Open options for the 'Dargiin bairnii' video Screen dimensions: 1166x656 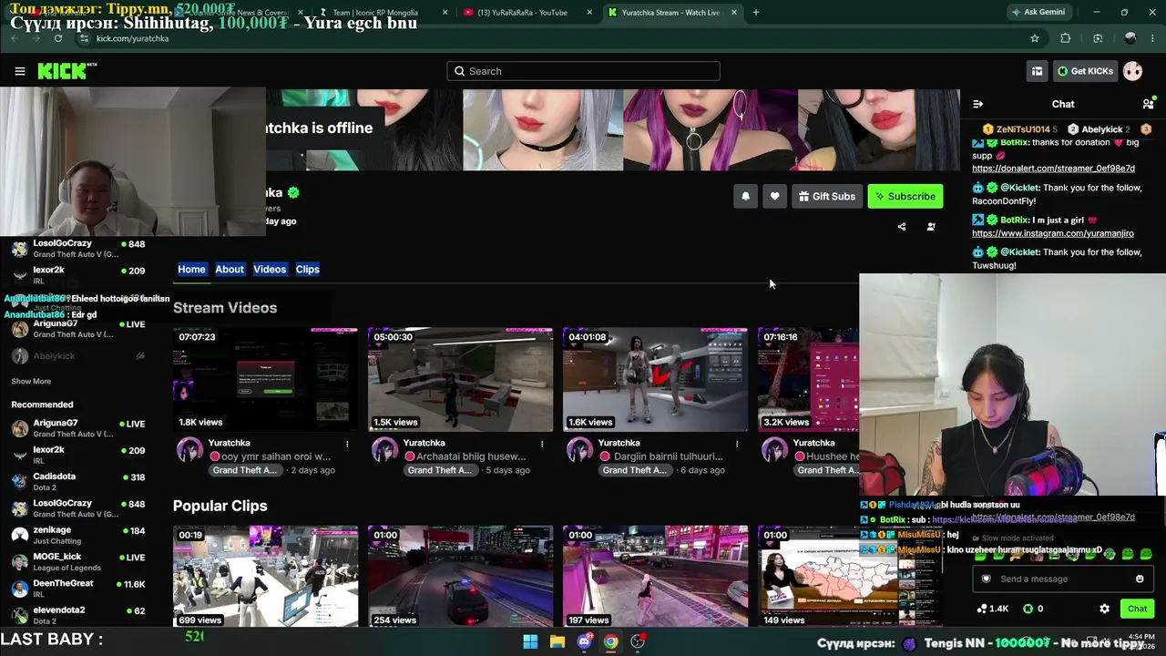(x=737, y=444)
